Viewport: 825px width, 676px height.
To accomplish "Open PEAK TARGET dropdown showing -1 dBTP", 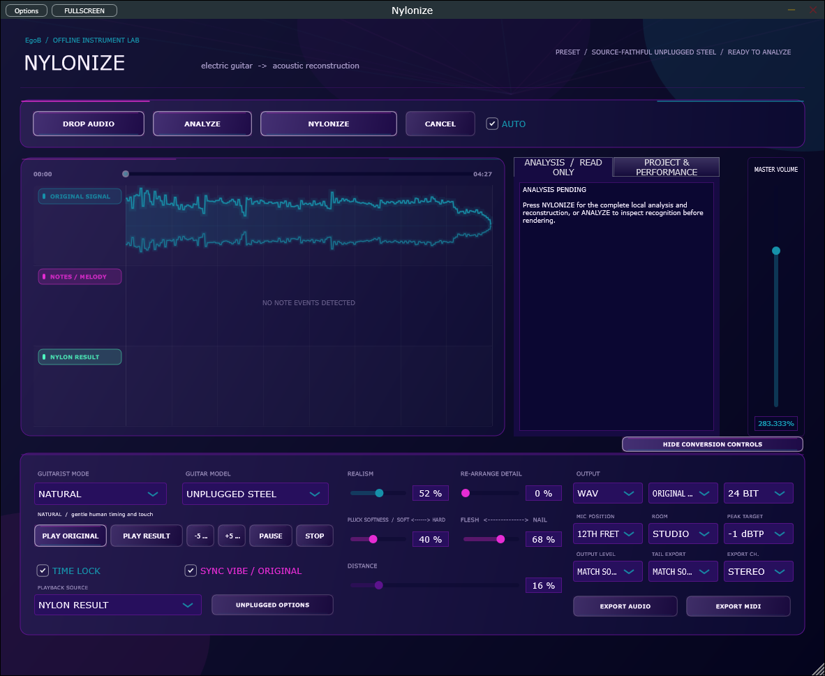I will tap(758, 534).
